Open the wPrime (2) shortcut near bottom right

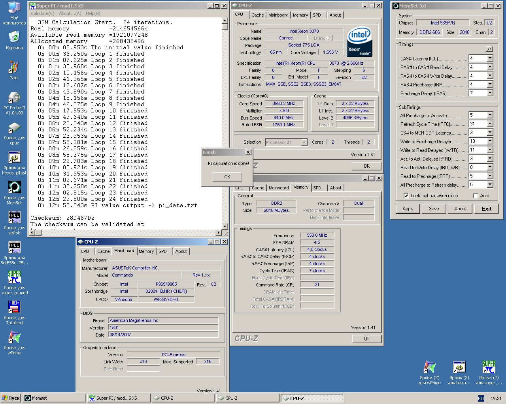[x=429, y=373]
